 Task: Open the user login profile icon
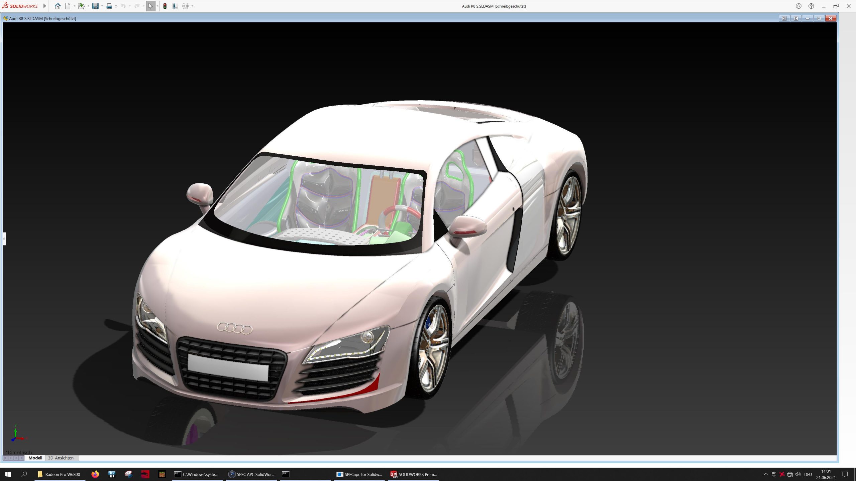pyautogui.click(x=798, y=6)
